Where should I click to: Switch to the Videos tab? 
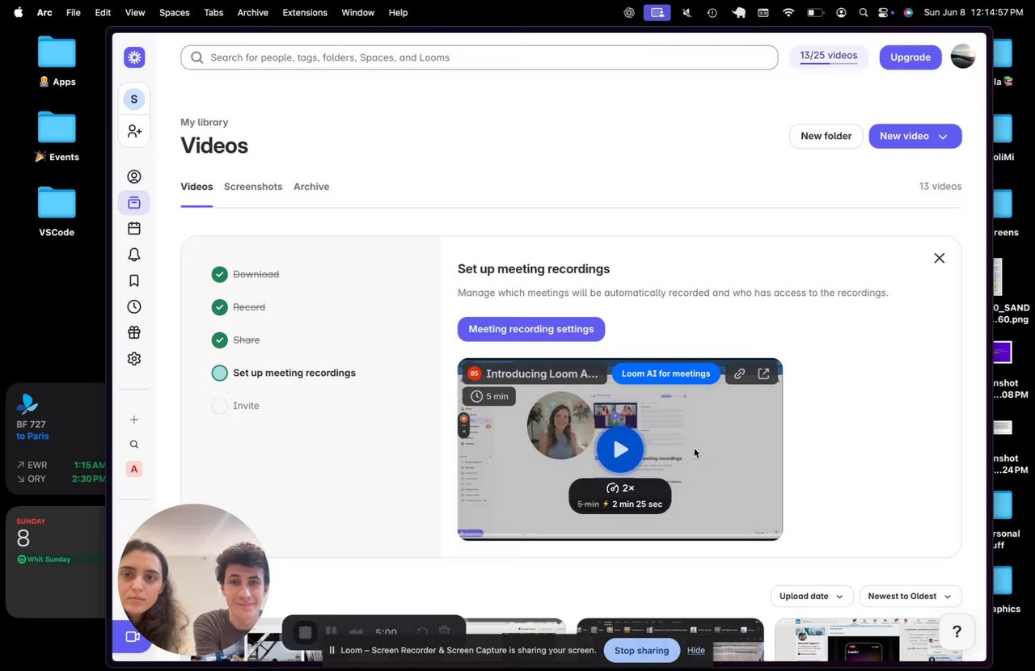(196, 187)
